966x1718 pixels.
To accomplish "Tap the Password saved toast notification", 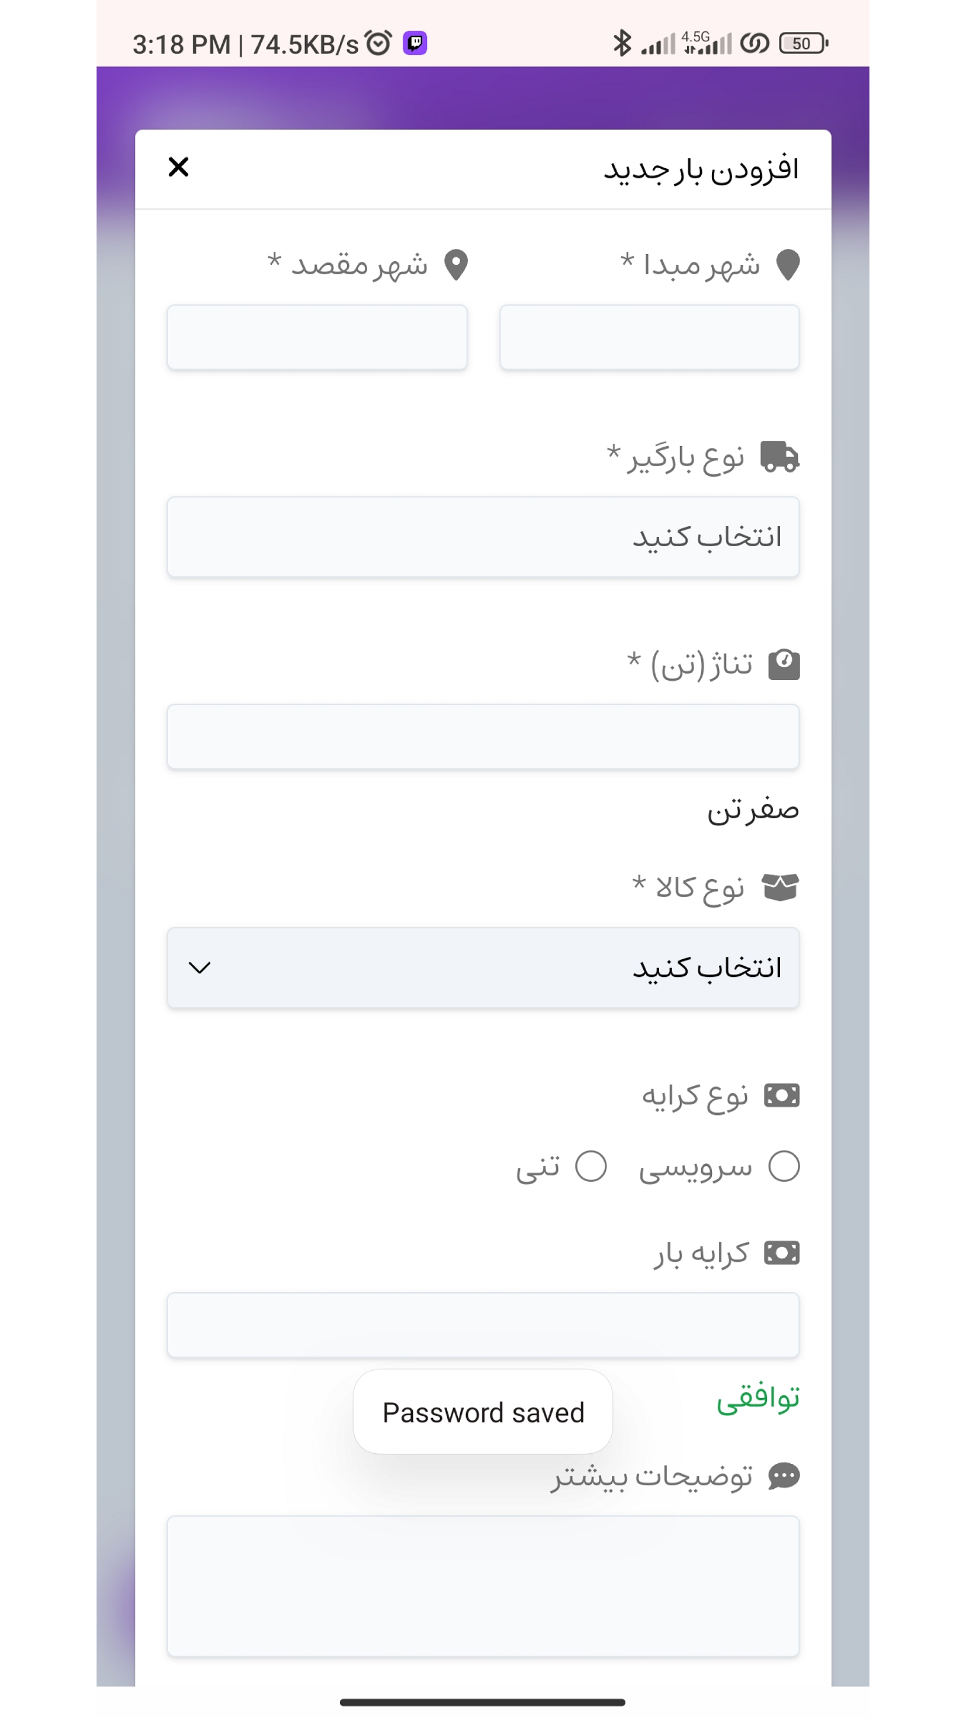I will (483, 1412).
